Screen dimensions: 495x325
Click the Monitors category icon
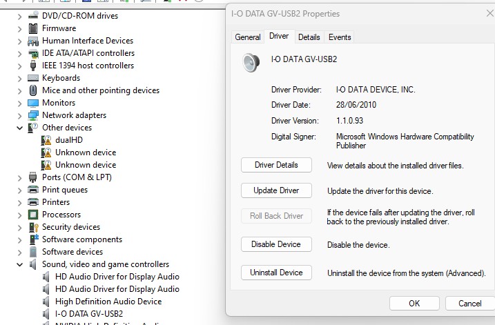click(x=33, y=103)
